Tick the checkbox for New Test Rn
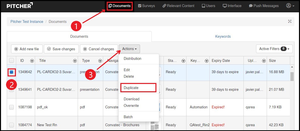Screen dimensions: 300x131 [11, 125]
